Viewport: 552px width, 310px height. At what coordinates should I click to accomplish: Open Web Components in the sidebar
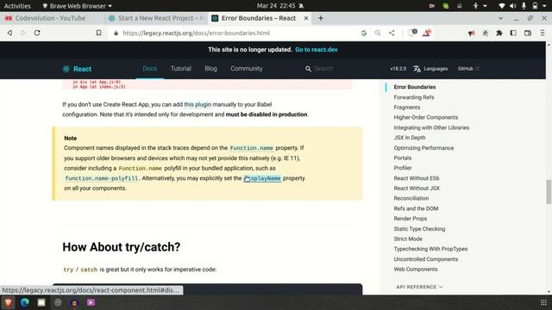click(416, 269)
